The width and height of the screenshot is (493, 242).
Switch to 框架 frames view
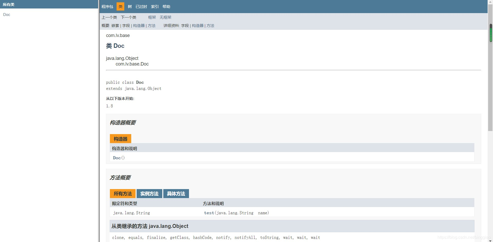coord(152,17)
